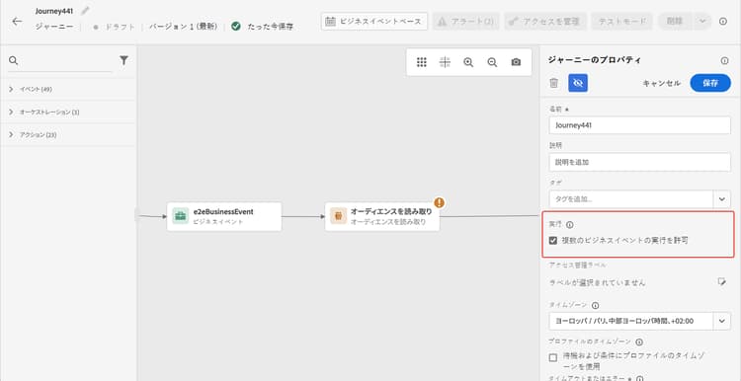Click the タグを追加 tag field
The width and height of the screenshot is (741, 381).
(x=631, y=199)
